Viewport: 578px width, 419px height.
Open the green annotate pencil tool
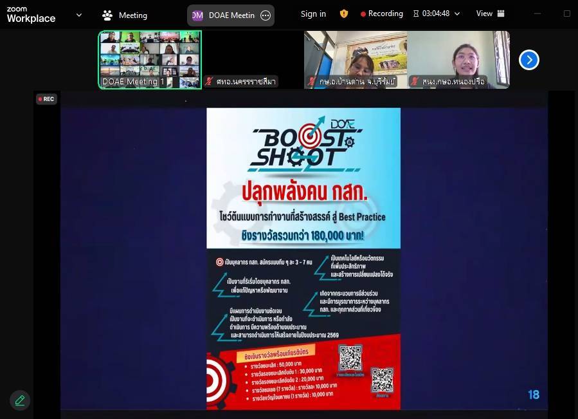point(20,400)
